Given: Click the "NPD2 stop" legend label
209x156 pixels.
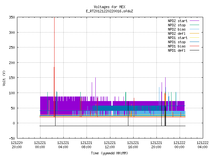Looking at the screenshot, I should point(177,25).
